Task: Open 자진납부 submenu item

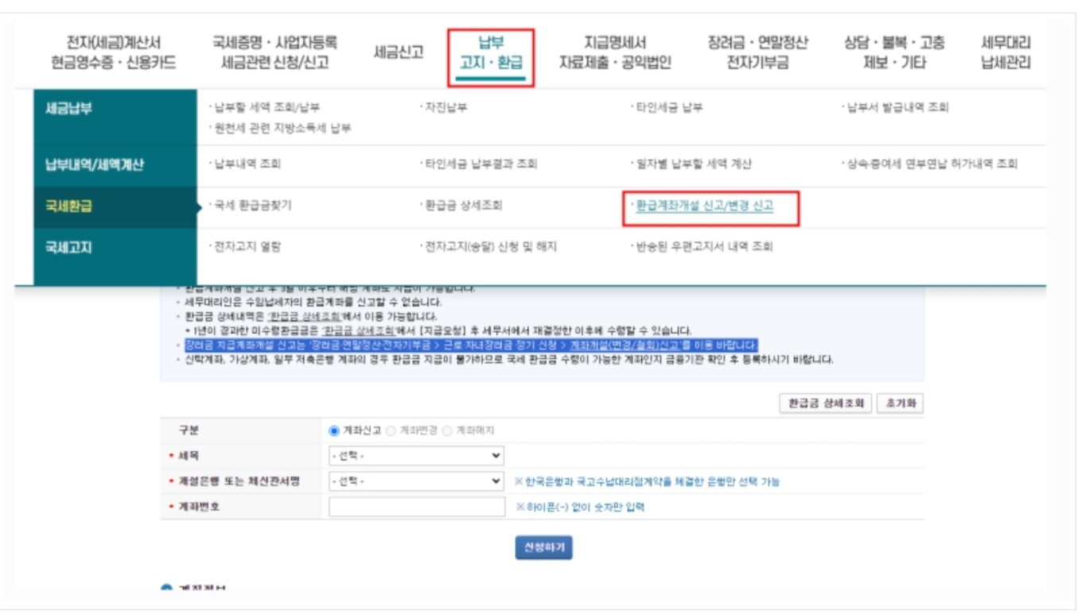Action: coord(446,107)
